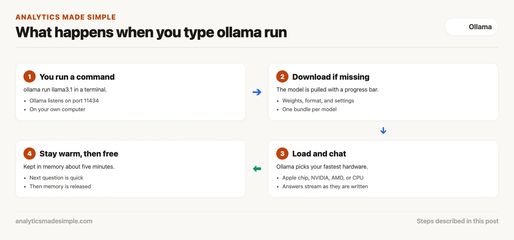The height and width of the screenshot is (240, 514).
Task: Select the heading "Load and chat"
Action: tap(319, 154)
